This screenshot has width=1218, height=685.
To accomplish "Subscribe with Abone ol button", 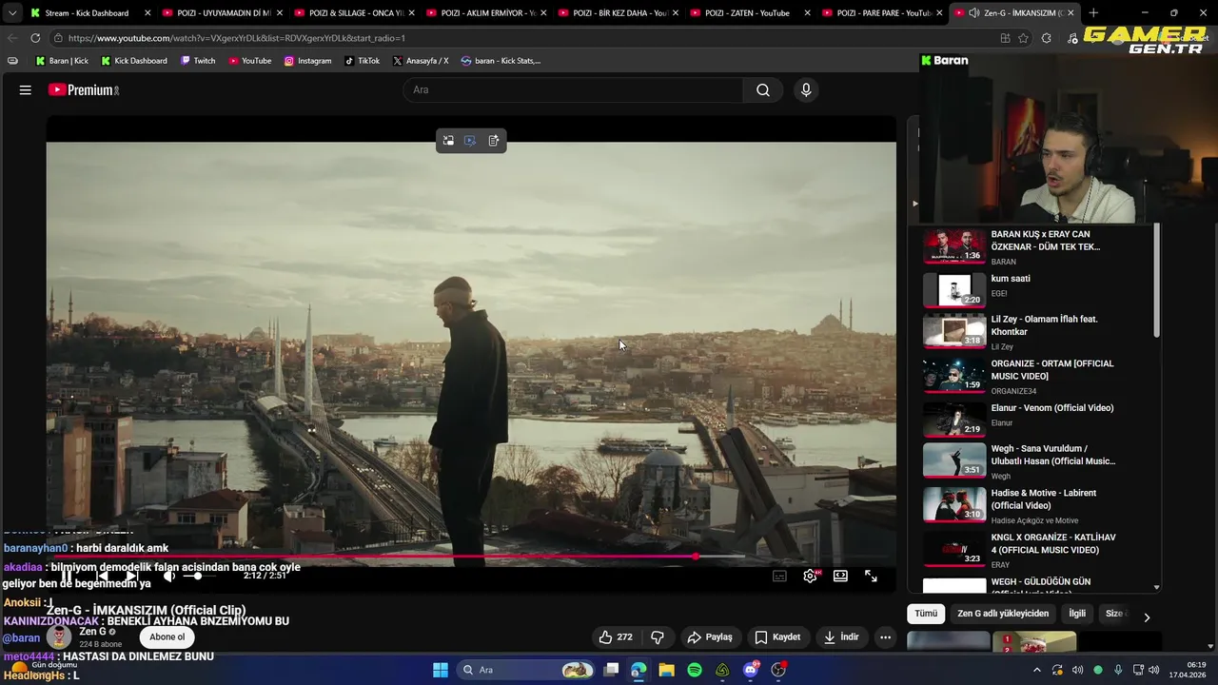I will coord(167,637).
